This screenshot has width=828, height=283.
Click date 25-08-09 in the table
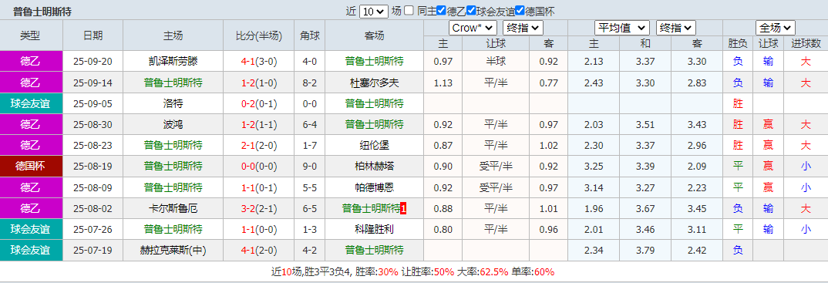point(93,187)
